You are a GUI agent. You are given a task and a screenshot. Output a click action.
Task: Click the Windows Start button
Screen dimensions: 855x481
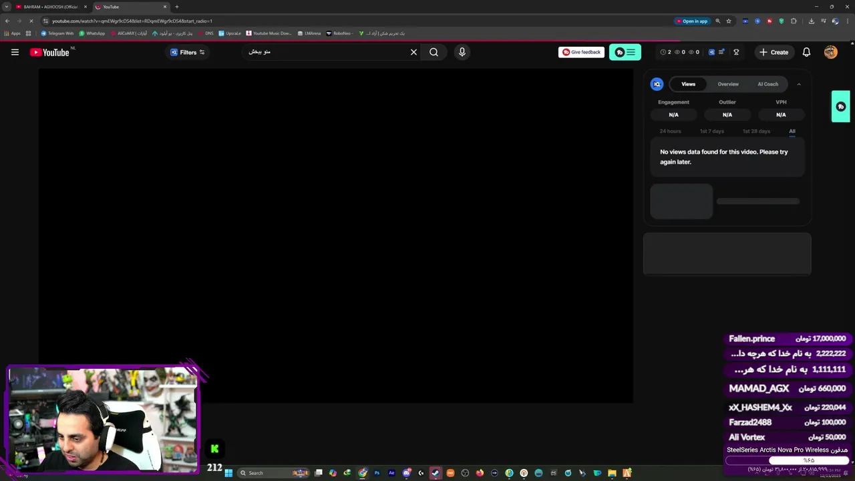pos(228,473)
